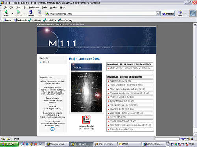Click the Print icon in toolbar

pyautogui.click(x=180, y=12)
